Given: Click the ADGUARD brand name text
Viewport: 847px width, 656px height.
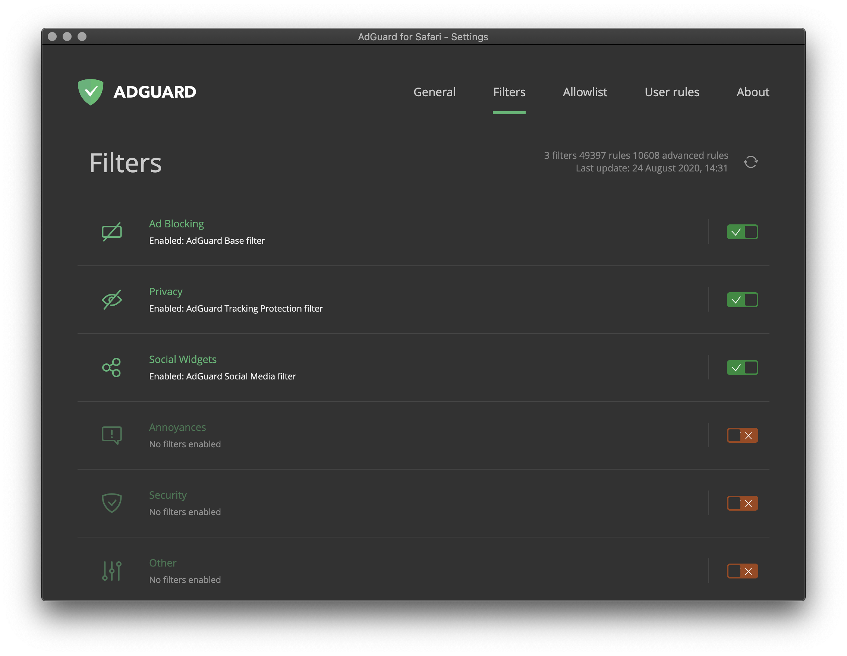Looking at the screenshot, I should (x=155, y=92).
